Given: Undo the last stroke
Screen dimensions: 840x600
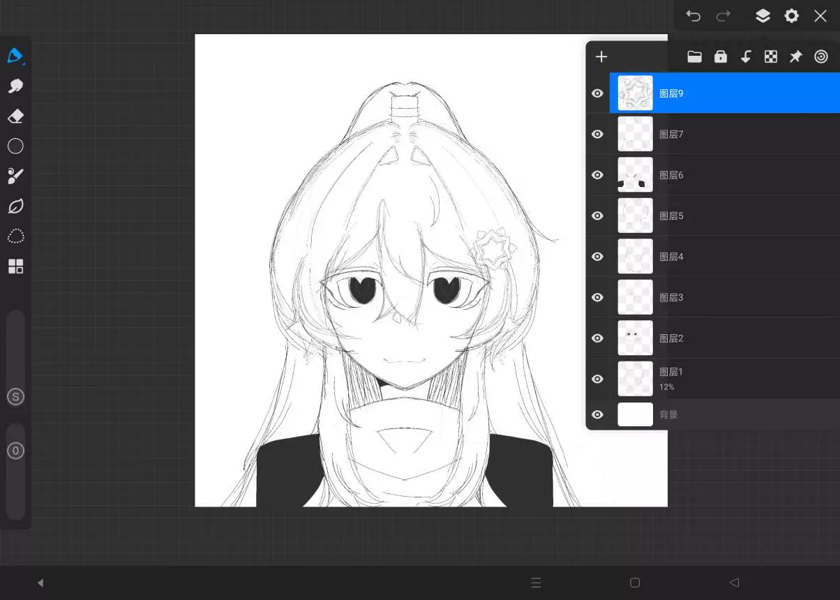Looking at the screenshot, I should tap(693, 16).
